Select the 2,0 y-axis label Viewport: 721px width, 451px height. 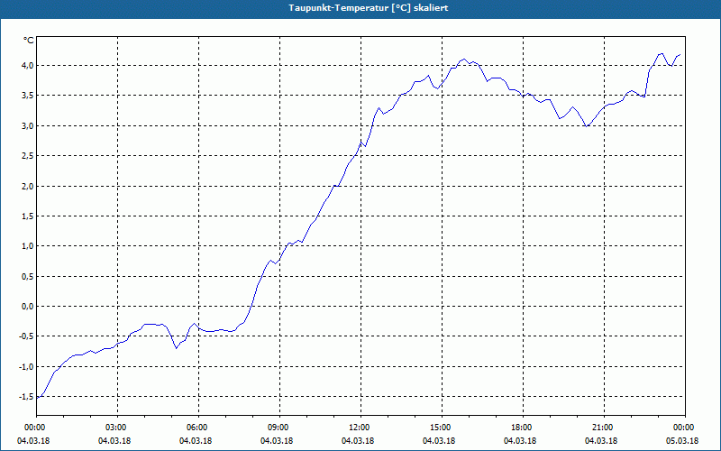point(28,187)
